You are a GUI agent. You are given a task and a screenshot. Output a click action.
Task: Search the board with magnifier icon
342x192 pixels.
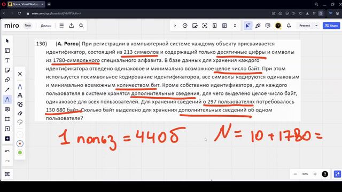click(x=81, y=26)
